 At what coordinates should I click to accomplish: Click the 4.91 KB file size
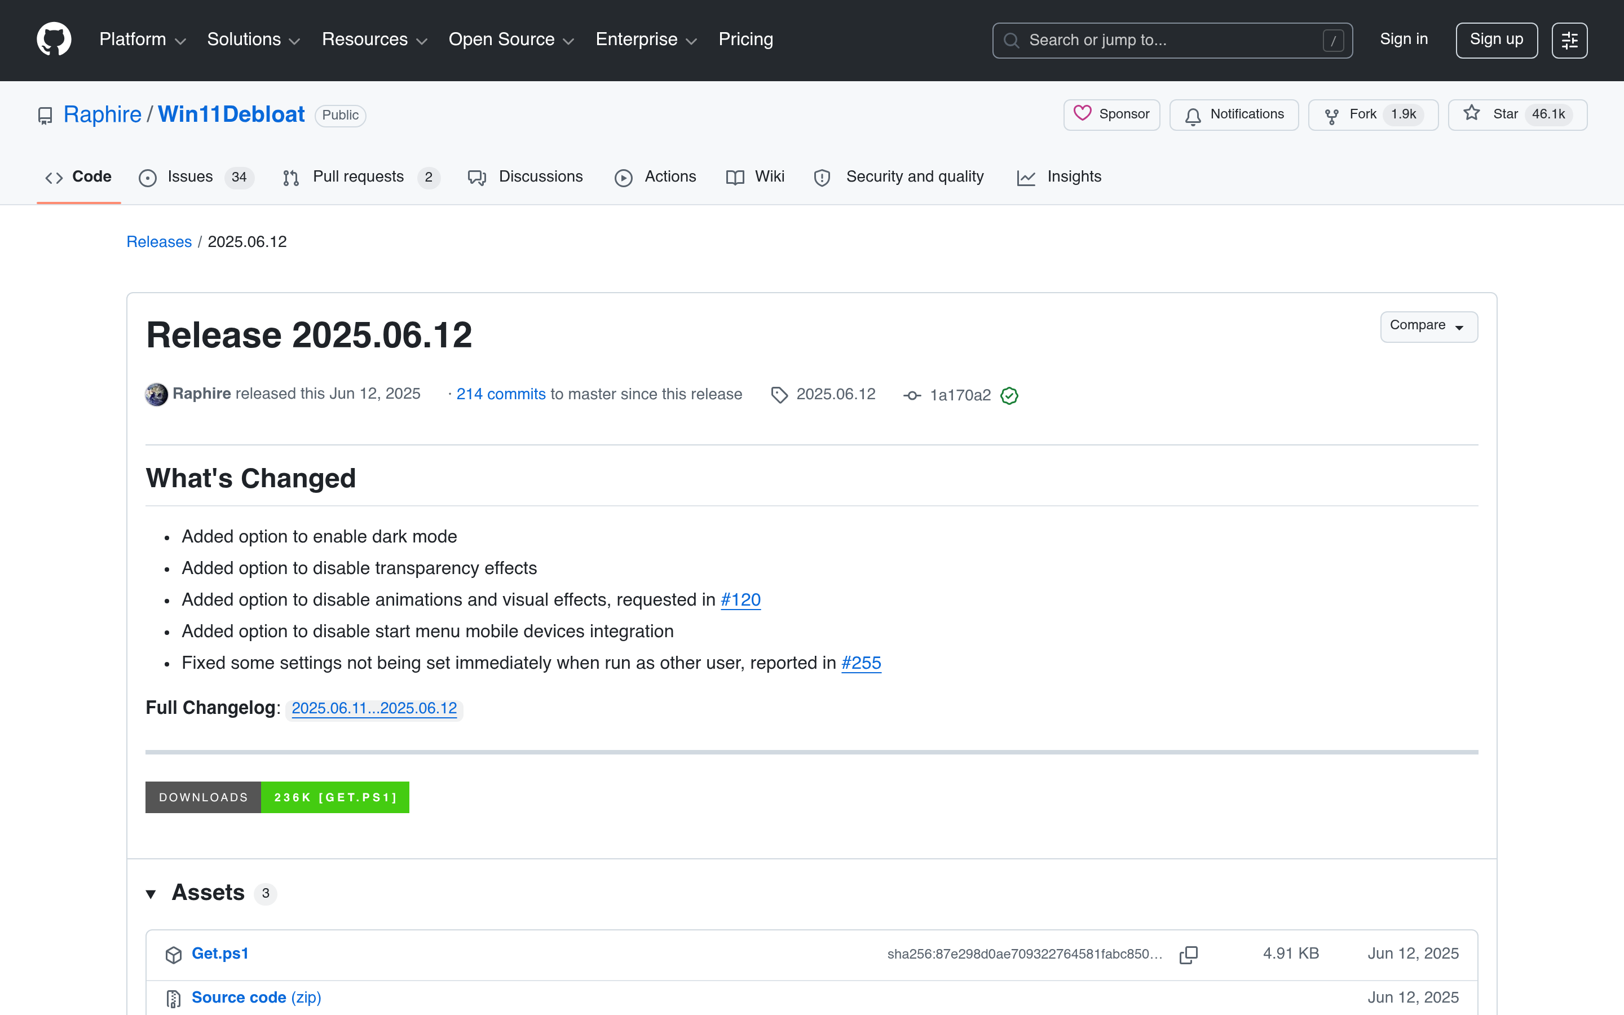click(1291, 953)
